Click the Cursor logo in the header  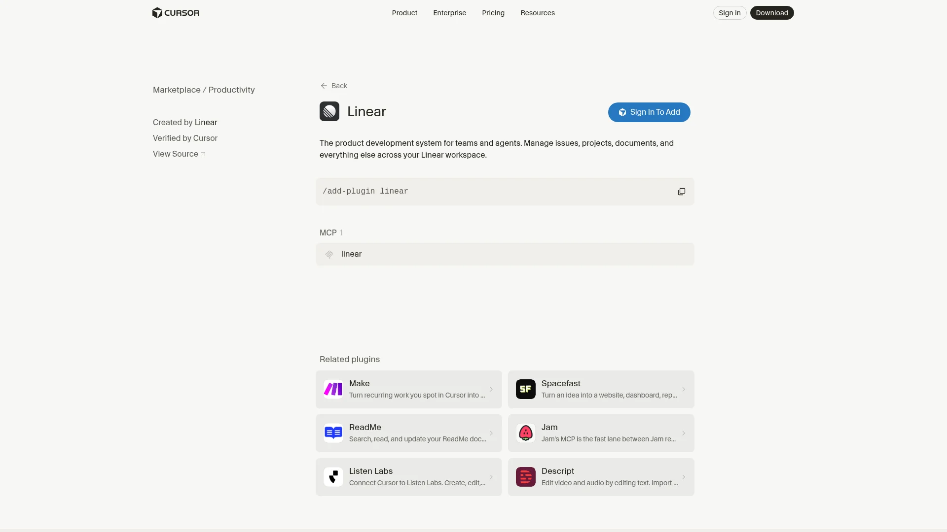[x=176, y=13]
